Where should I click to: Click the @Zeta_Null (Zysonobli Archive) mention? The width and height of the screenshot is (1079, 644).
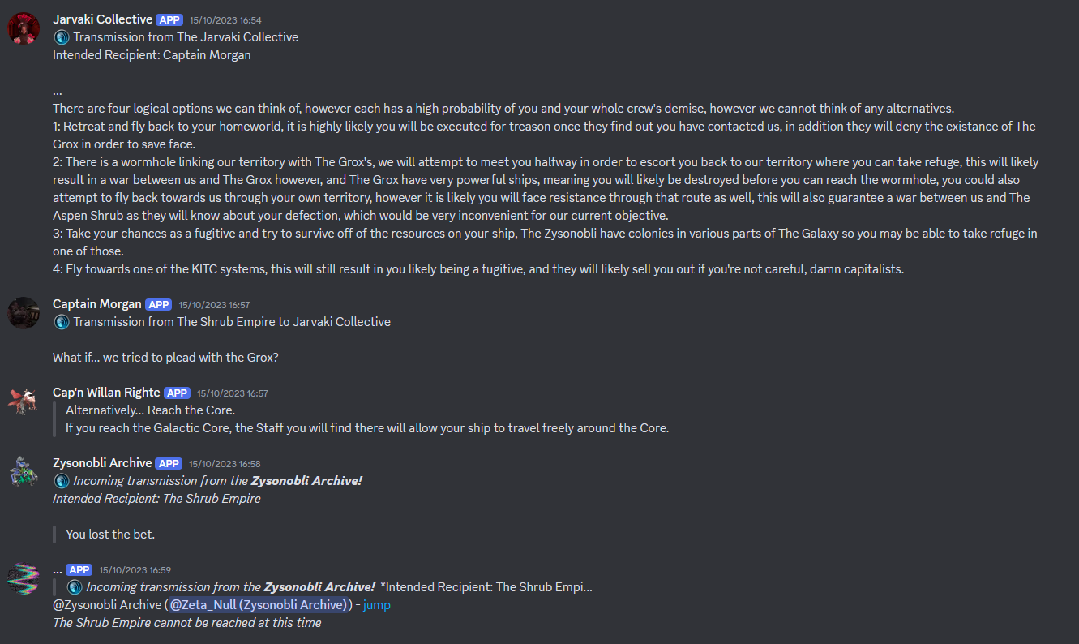(x=258, y=605)
